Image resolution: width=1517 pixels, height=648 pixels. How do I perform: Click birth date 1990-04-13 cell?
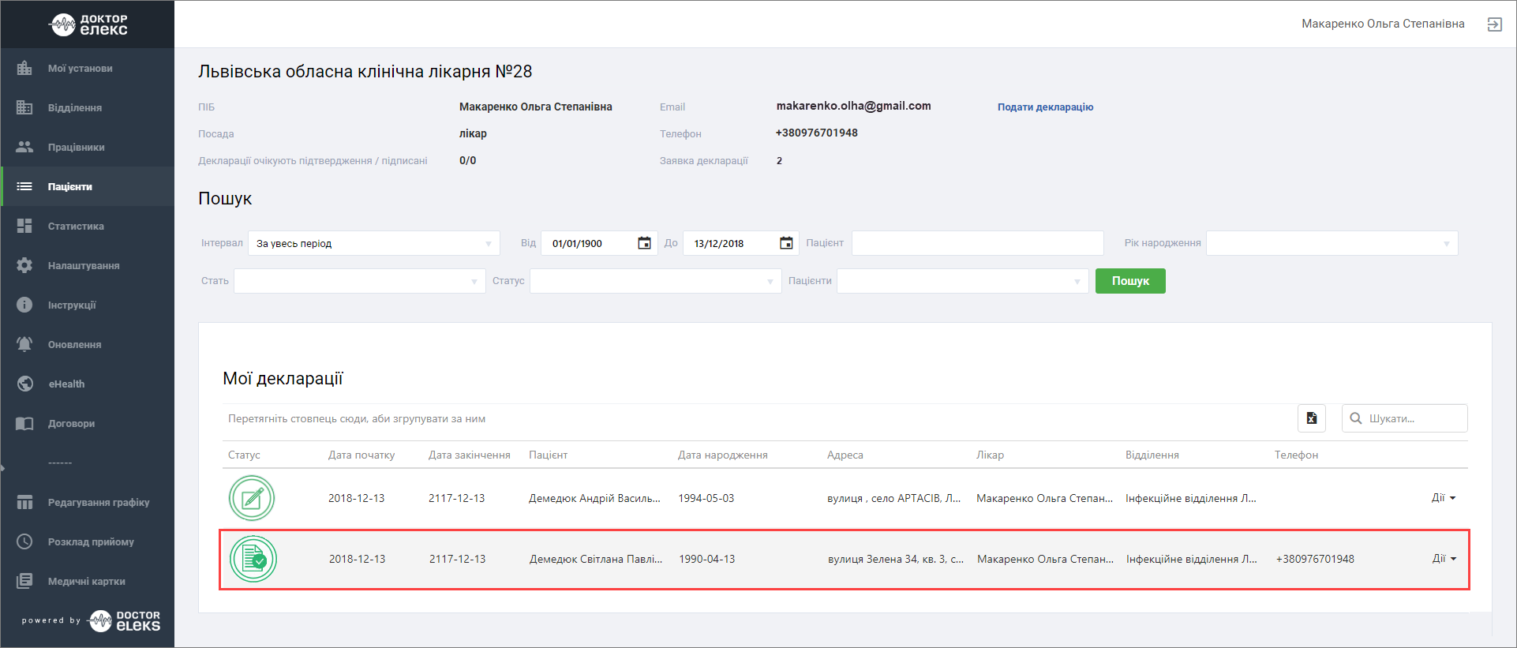pyautogui.click(x=707, y=559)
